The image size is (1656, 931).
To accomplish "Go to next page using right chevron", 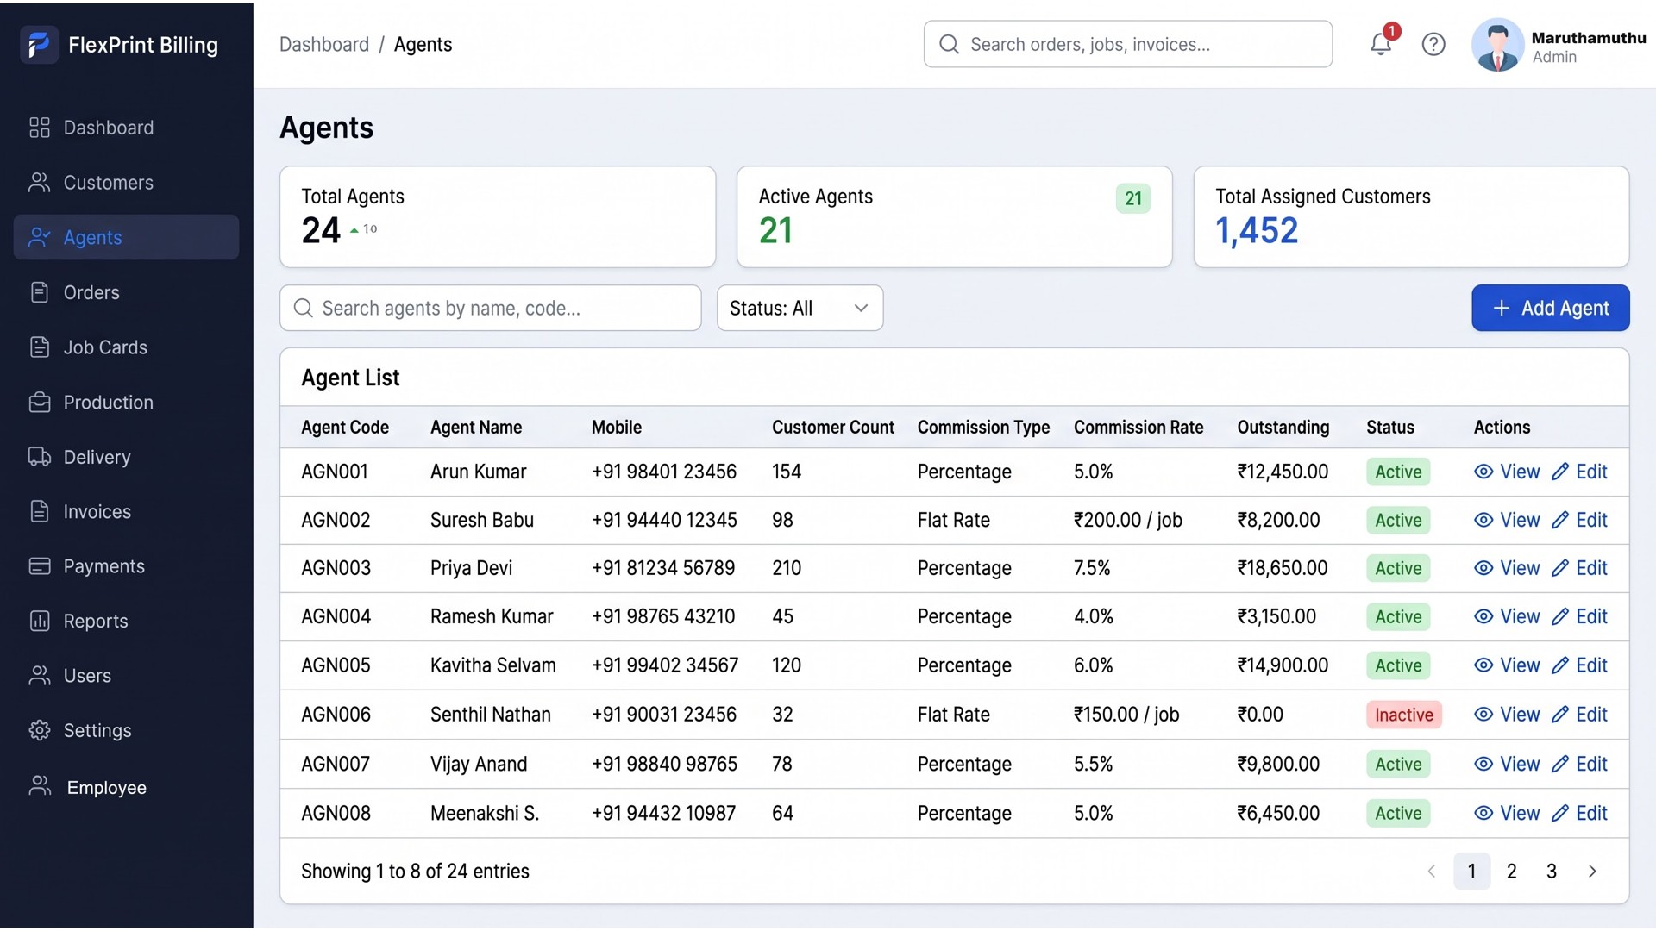I will click(x=1592, y=872).
